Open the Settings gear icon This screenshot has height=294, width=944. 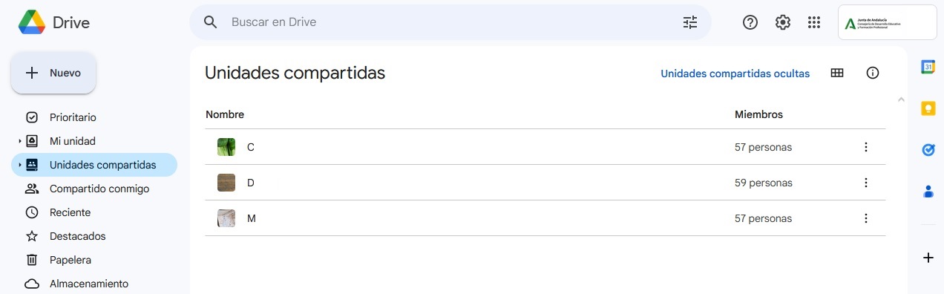tap(783, 22)
